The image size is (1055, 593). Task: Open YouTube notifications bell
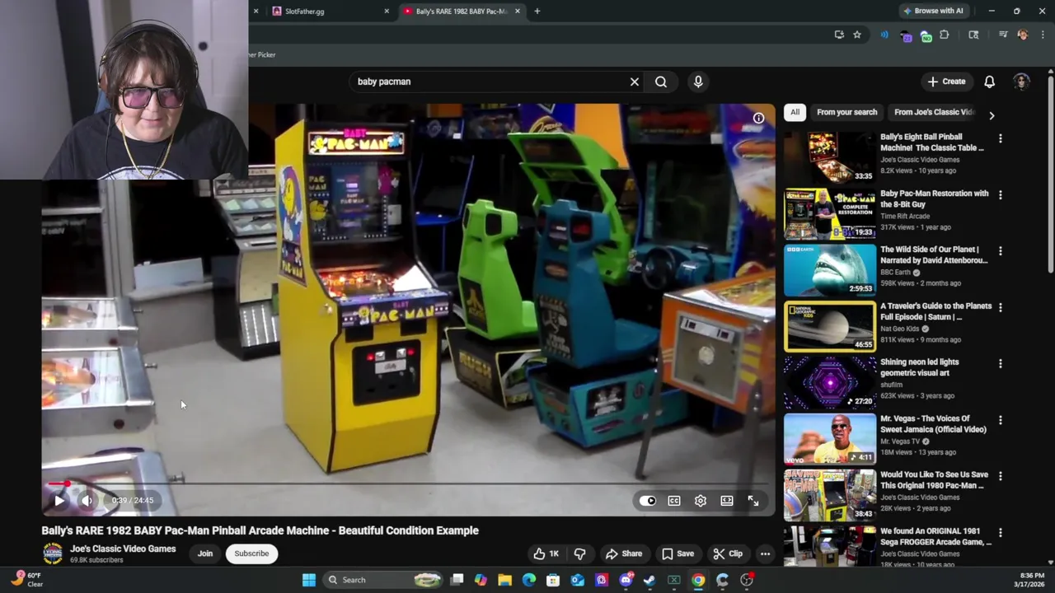(990, 82)
